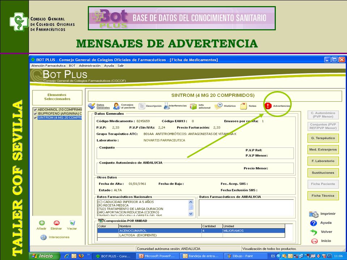The height and width of the screenshot is (260, 347).
Task: Toggle the IBUPROFENO (ARGININA) checkbox
Action: 35,114
